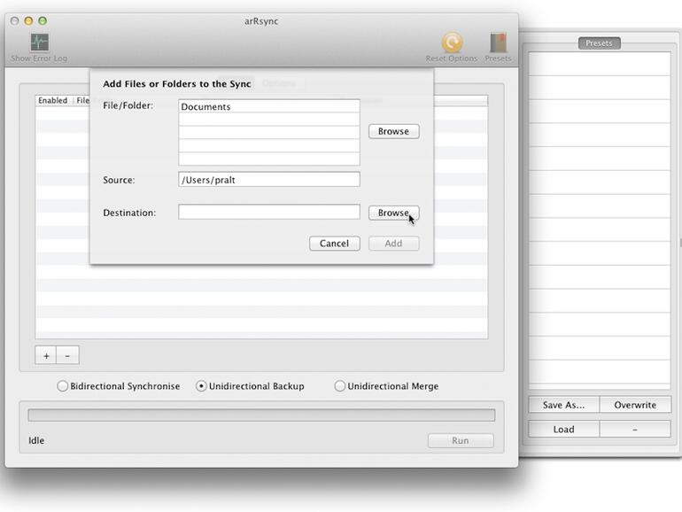
Task: Click the Destination text field
Action: pos(269,212)
